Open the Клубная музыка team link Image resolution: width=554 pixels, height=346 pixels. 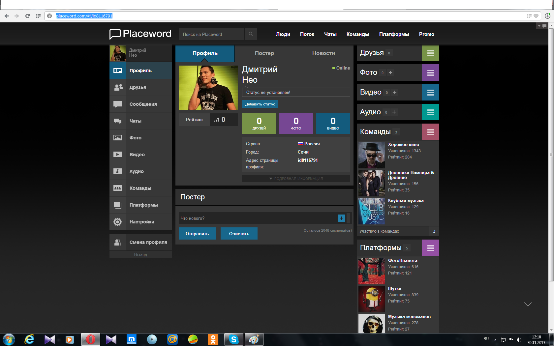coord(406,200)
